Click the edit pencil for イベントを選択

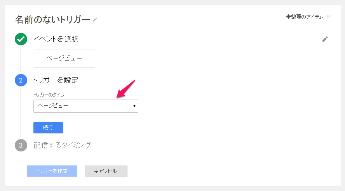point(325,39)
